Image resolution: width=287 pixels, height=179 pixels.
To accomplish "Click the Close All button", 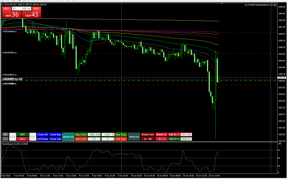I will (43, 134).
